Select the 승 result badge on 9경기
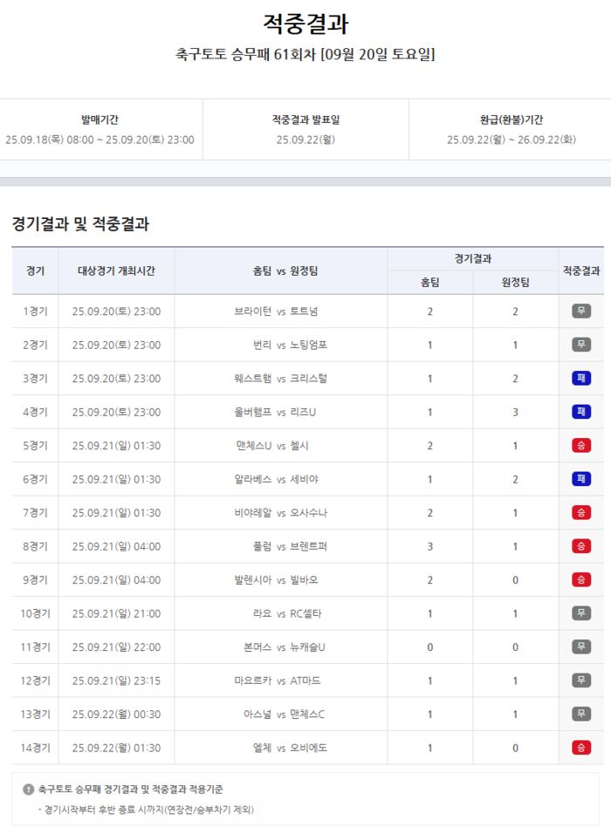 coord(581,579)
